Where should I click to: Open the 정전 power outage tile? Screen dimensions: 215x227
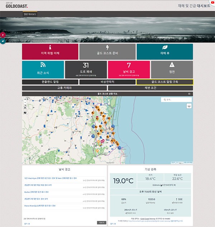(172, 69)
